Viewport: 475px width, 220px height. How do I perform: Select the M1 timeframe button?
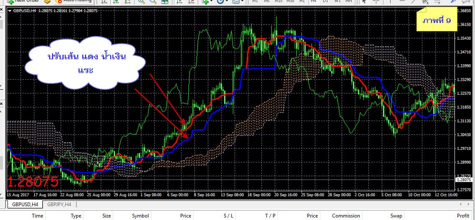[255, 1]
